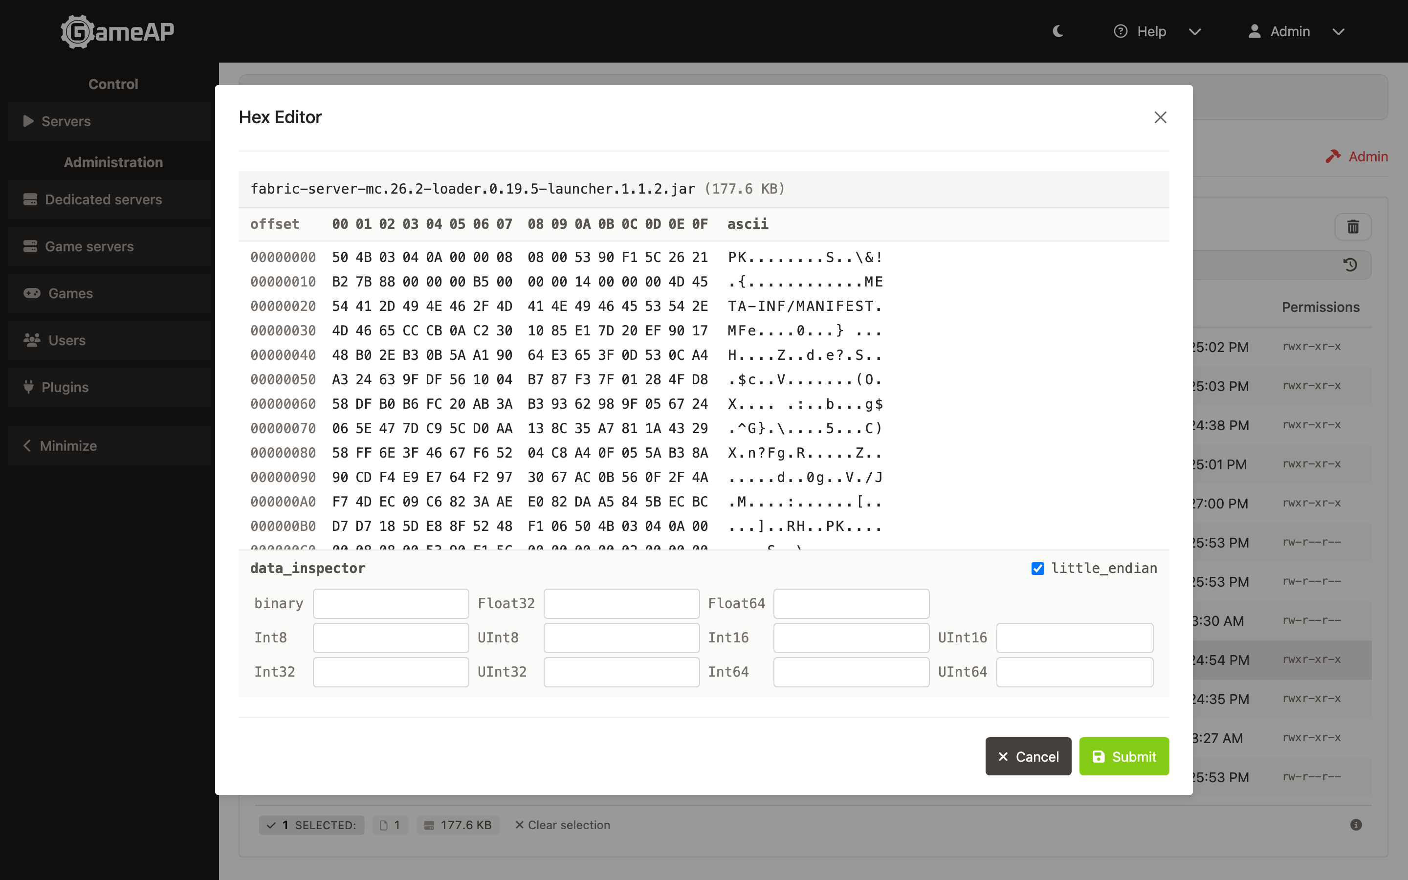The width and height of the screenshot is (1408, 880).
Task: Click the Submit button
Action: click(1124, 757)
